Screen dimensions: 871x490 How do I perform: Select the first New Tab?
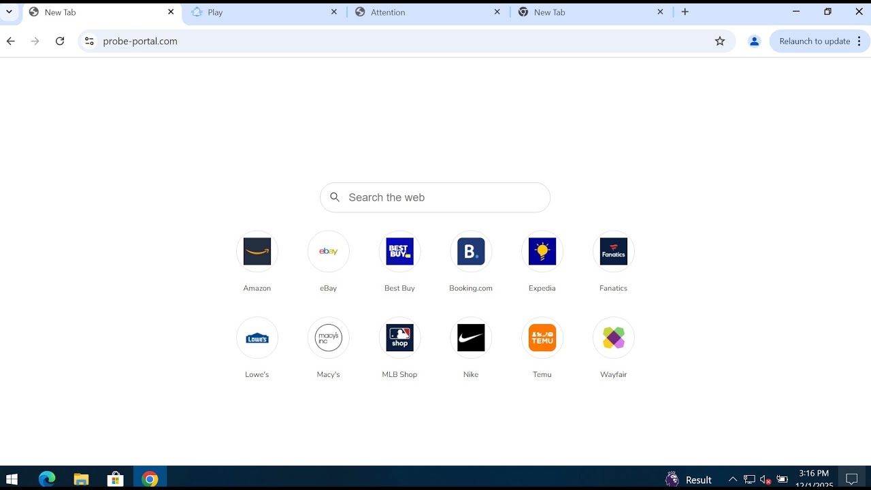click(x=101, y=12)
